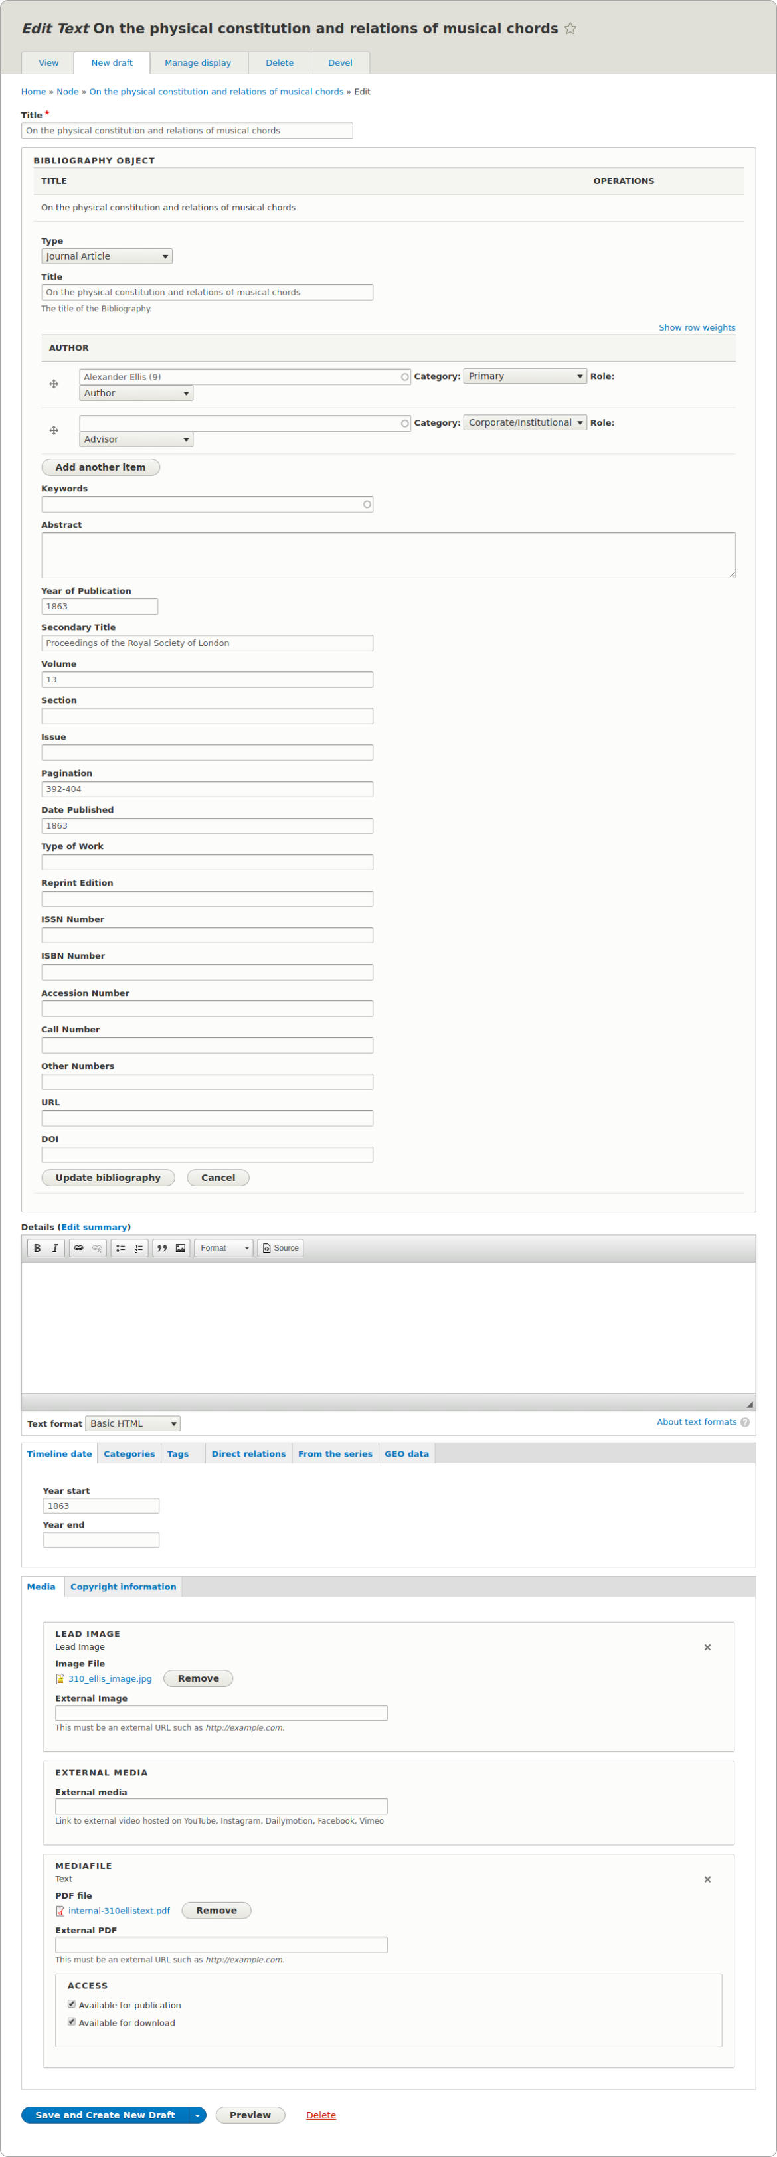The width and height of the screenshot is (777, 2157).
Task: Click the Preview button
Action: [250, 2115]
